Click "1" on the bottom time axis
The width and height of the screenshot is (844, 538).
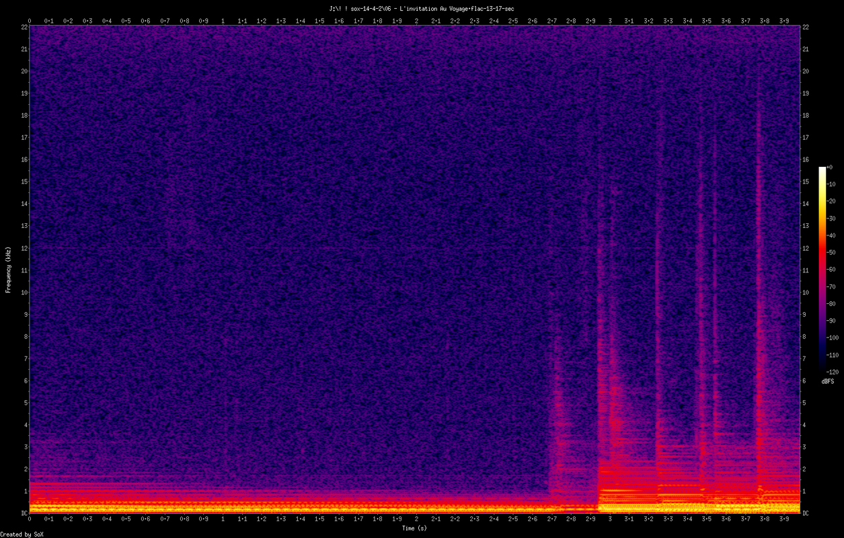point(223,519)
